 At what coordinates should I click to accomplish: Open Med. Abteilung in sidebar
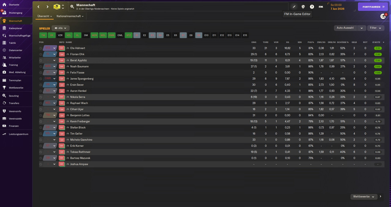tap(17, 72)
